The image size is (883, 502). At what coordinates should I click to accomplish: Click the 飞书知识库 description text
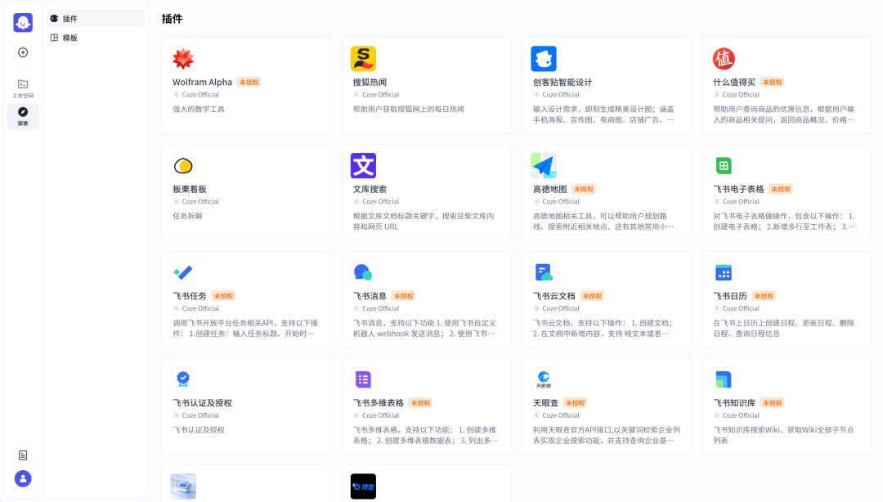pos(783,435)
